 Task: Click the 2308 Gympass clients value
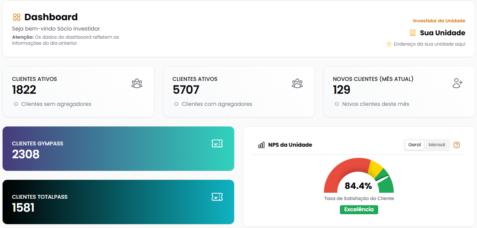[26, 154]
